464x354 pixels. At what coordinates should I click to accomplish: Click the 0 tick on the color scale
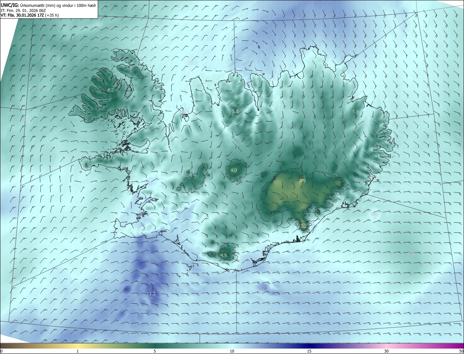[x=1, y=351]
